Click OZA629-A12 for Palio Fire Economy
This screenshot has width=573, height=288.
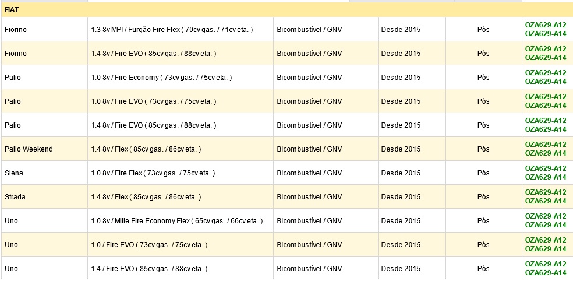(x=546, y=73)
